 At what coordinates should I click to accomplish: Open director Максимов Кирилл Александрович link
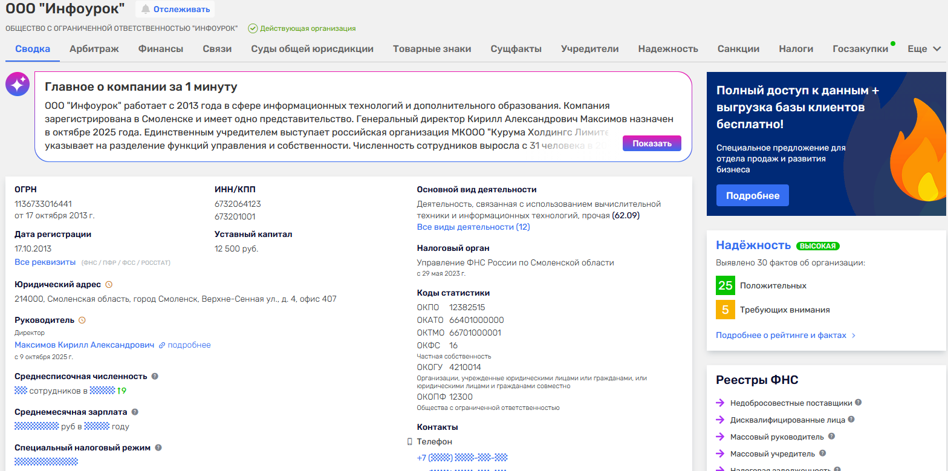pos(85,345)
